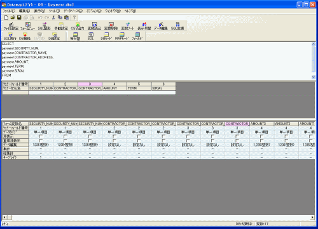Image resolution: width=318 pixels, height=229 pixels.
Task: Select the AMOUNT query column header
Action: point(114,88)
